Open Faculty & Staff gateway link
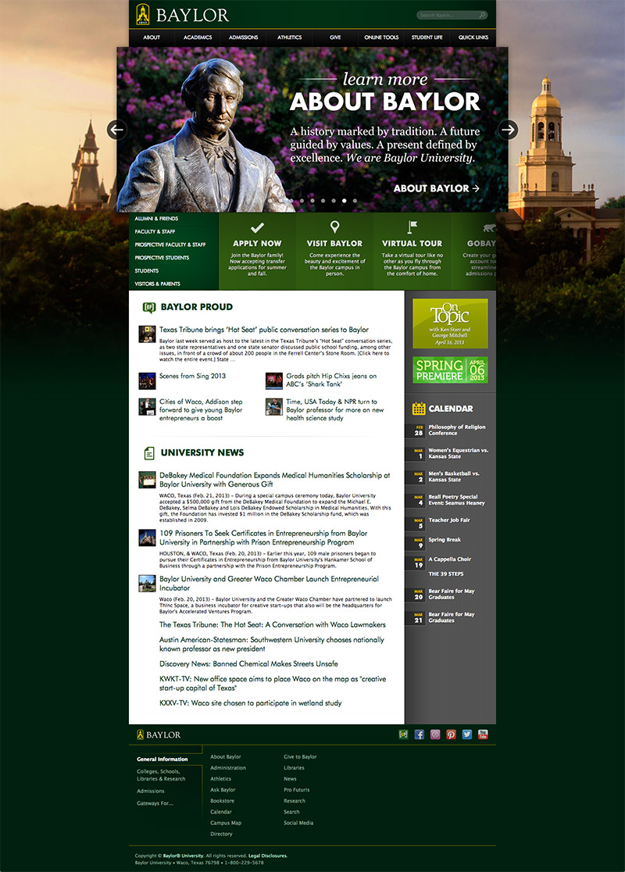 [155, 231]
